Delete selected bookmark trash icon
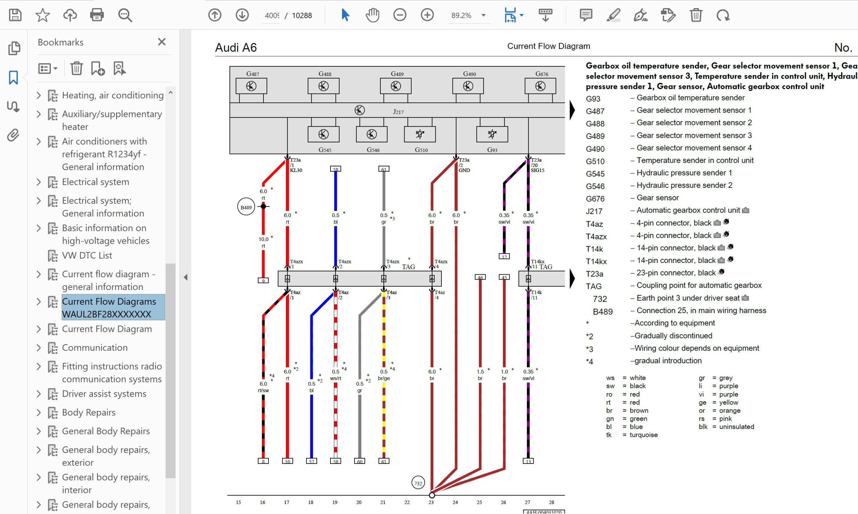The width and height of the screenshot is (858, 514). coord(77,68)
